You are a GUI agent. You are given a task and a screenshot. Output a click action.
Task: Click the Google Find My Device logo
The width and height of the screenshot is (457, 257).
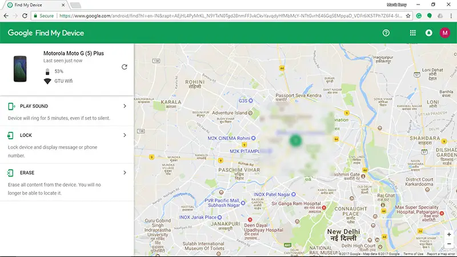[46, 33]
